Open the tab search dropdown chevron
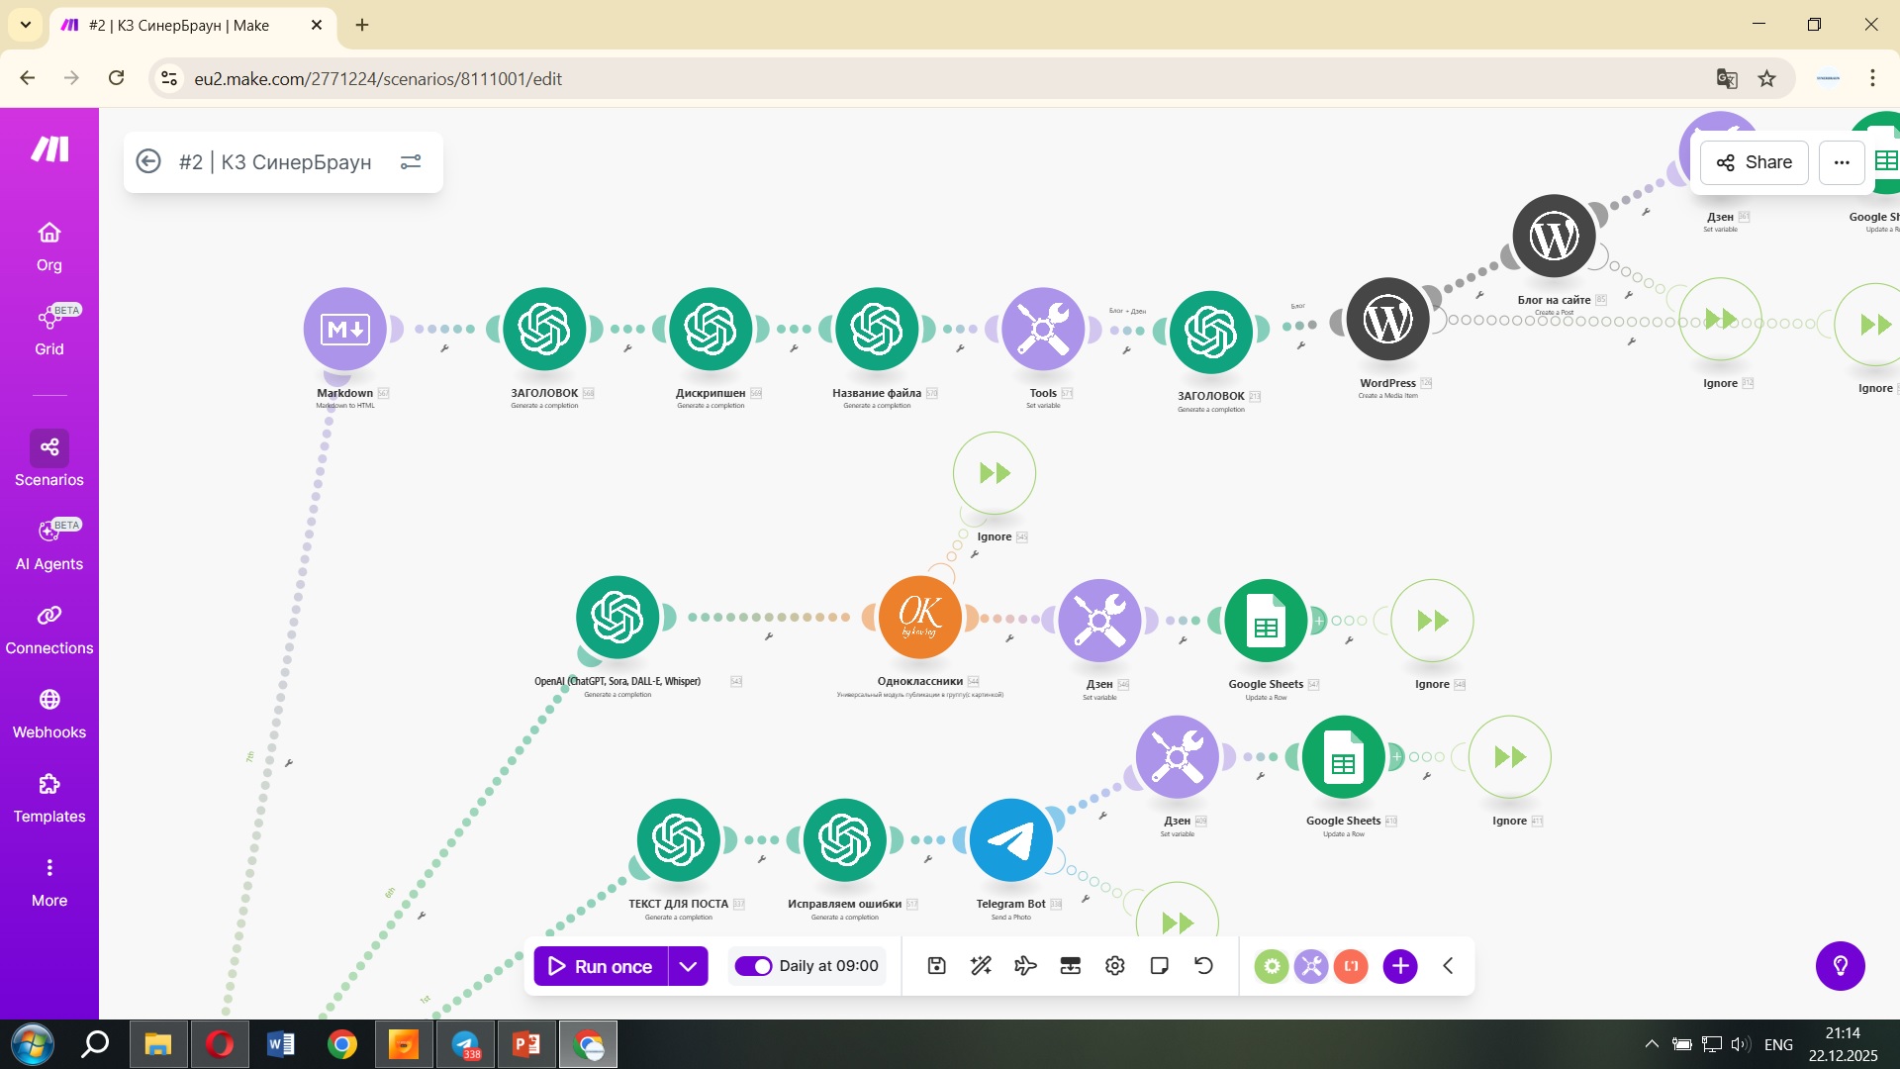The width and height of the screenshot is (1900, 1069). (26, 25)
